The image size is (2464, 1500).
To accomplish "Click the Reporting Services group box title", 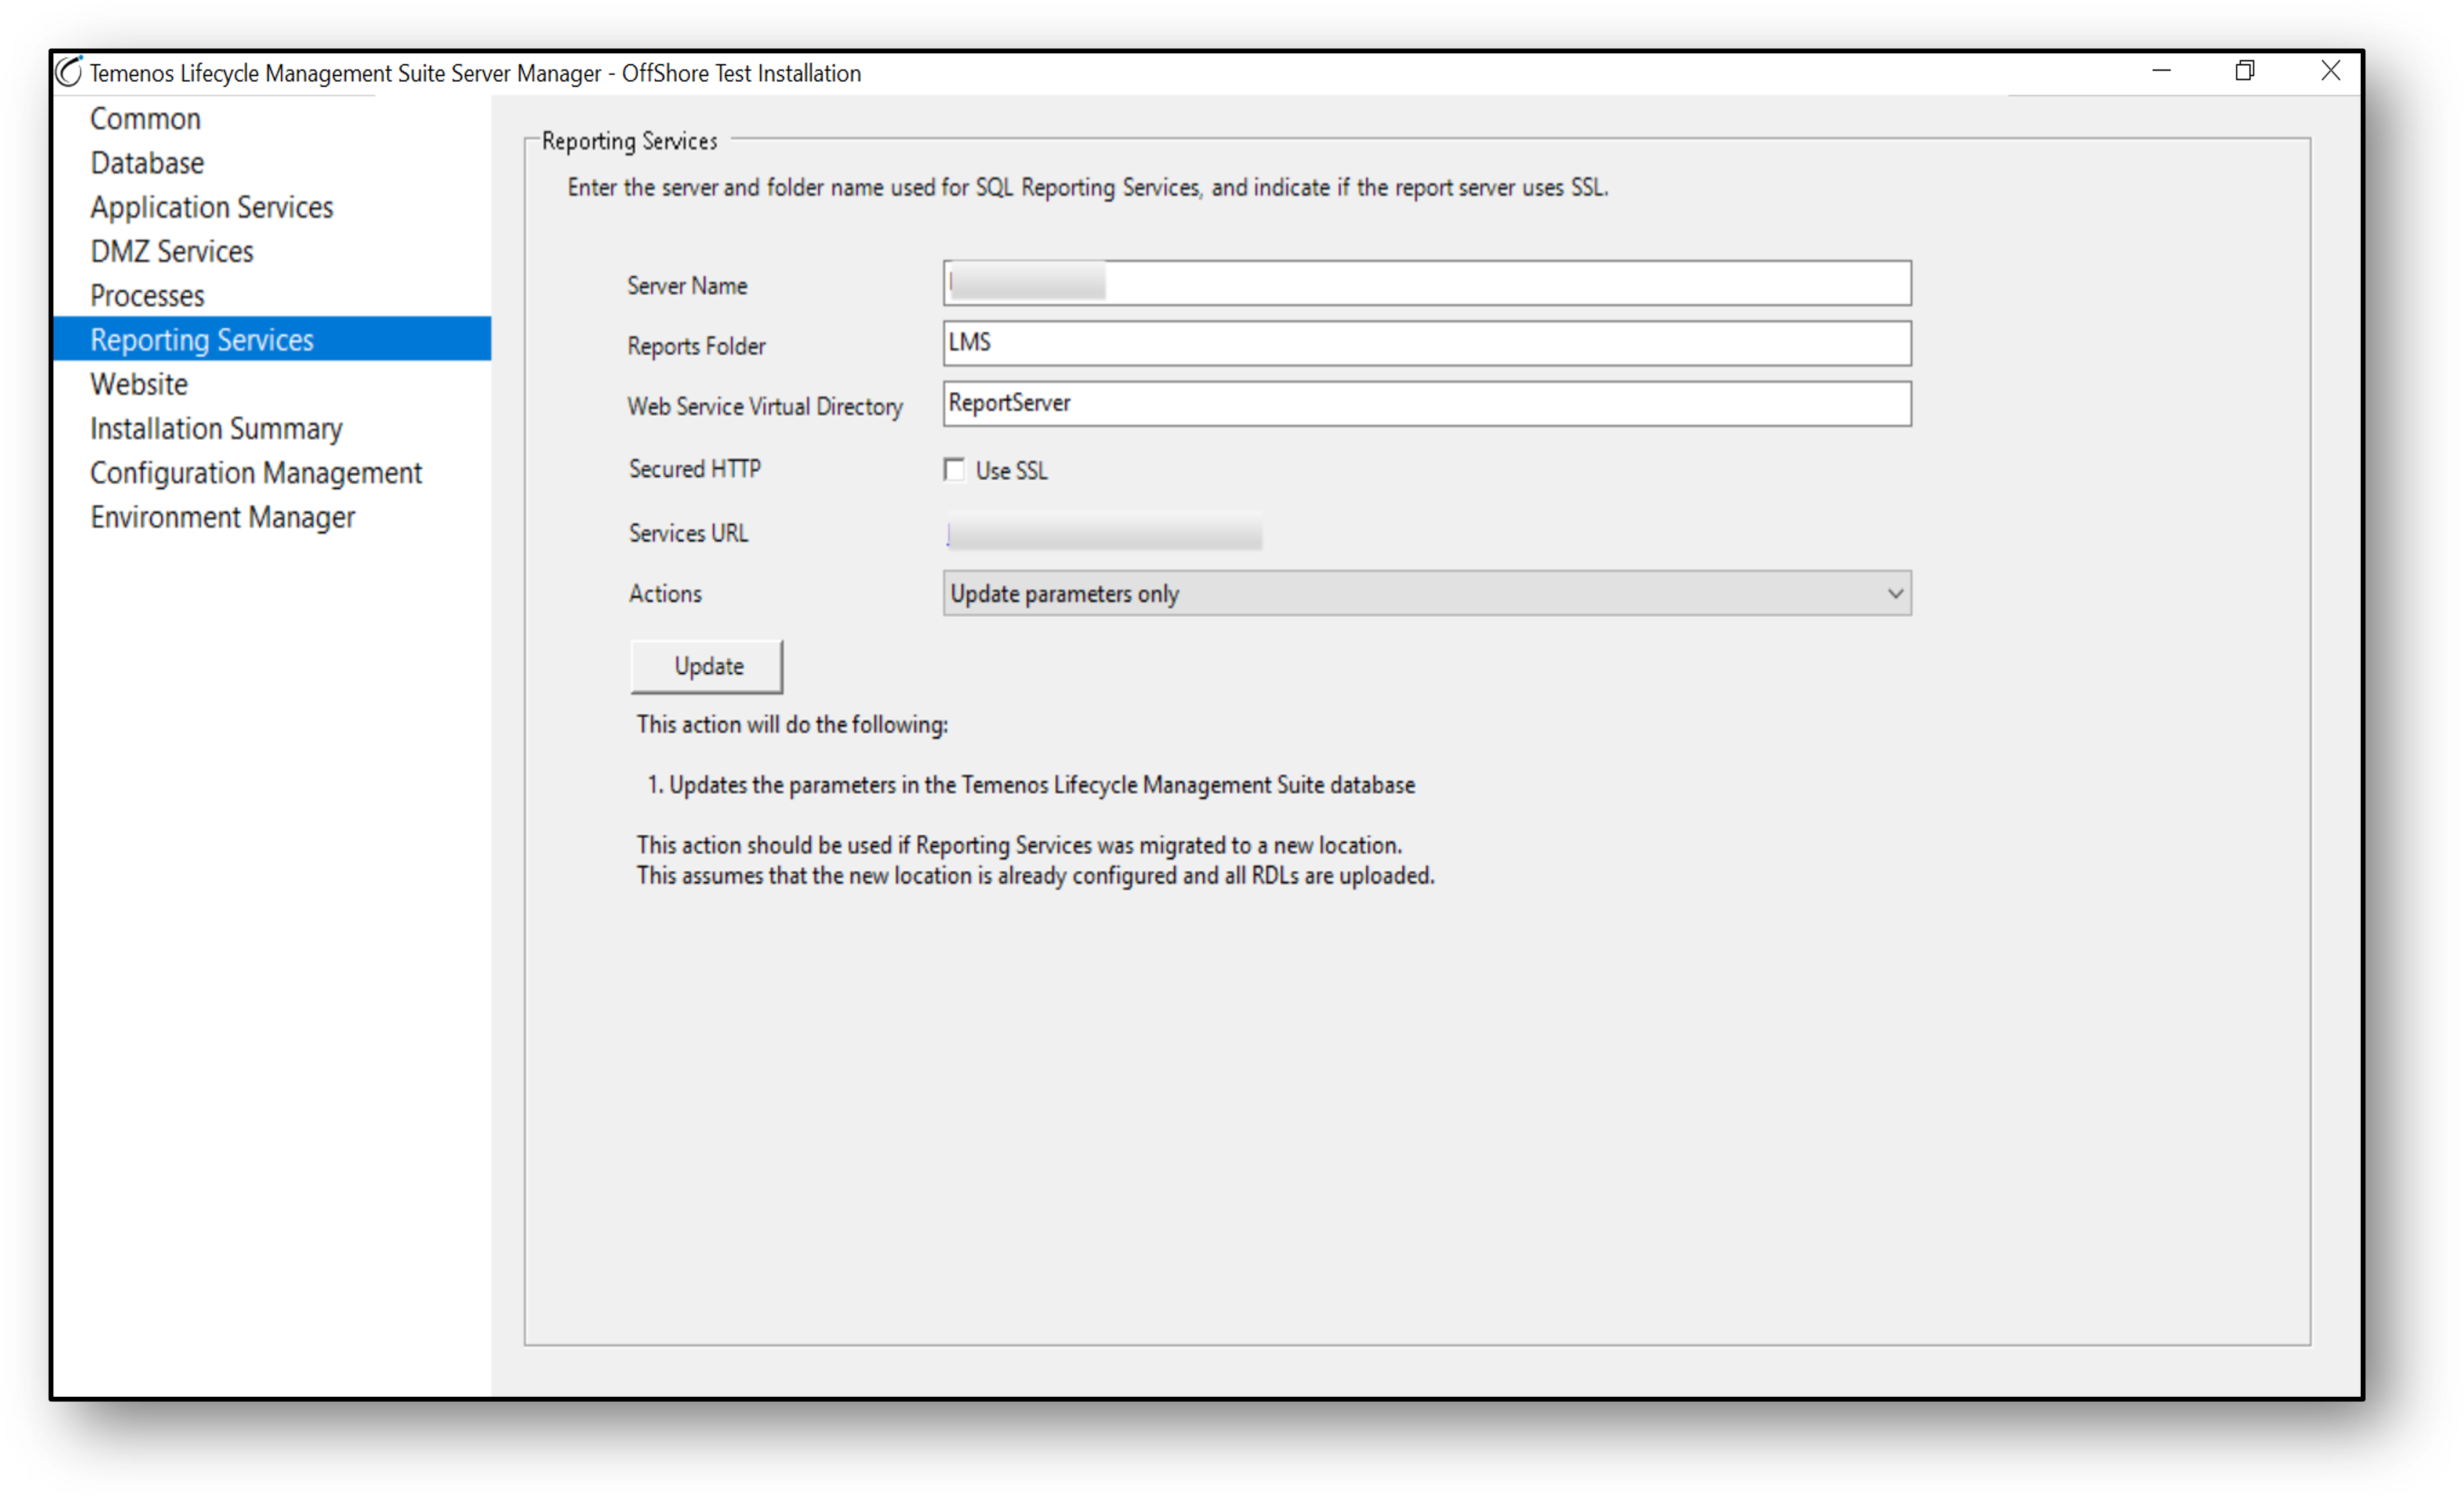I will coord(630,141).
